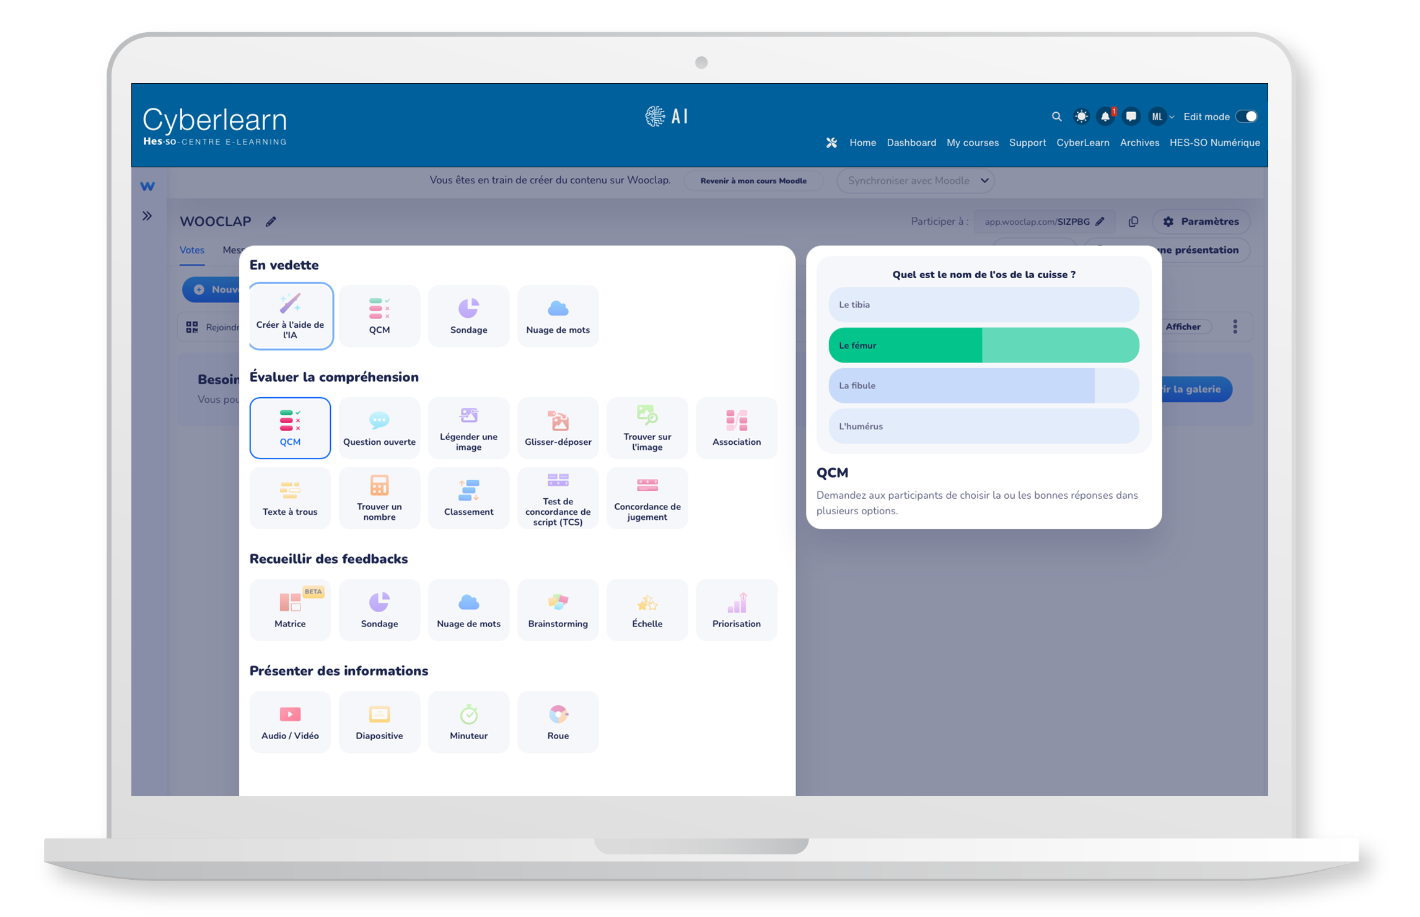Select Nuage de mots under En vedette

558,316
